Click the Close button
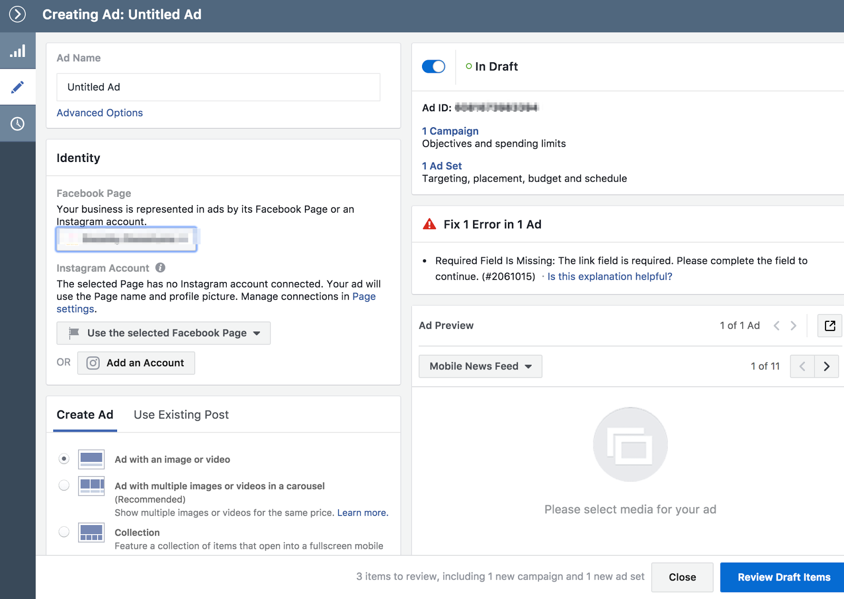Image resolution: width=844 pixels, height=599 pixels. click(x=682, y=577)
